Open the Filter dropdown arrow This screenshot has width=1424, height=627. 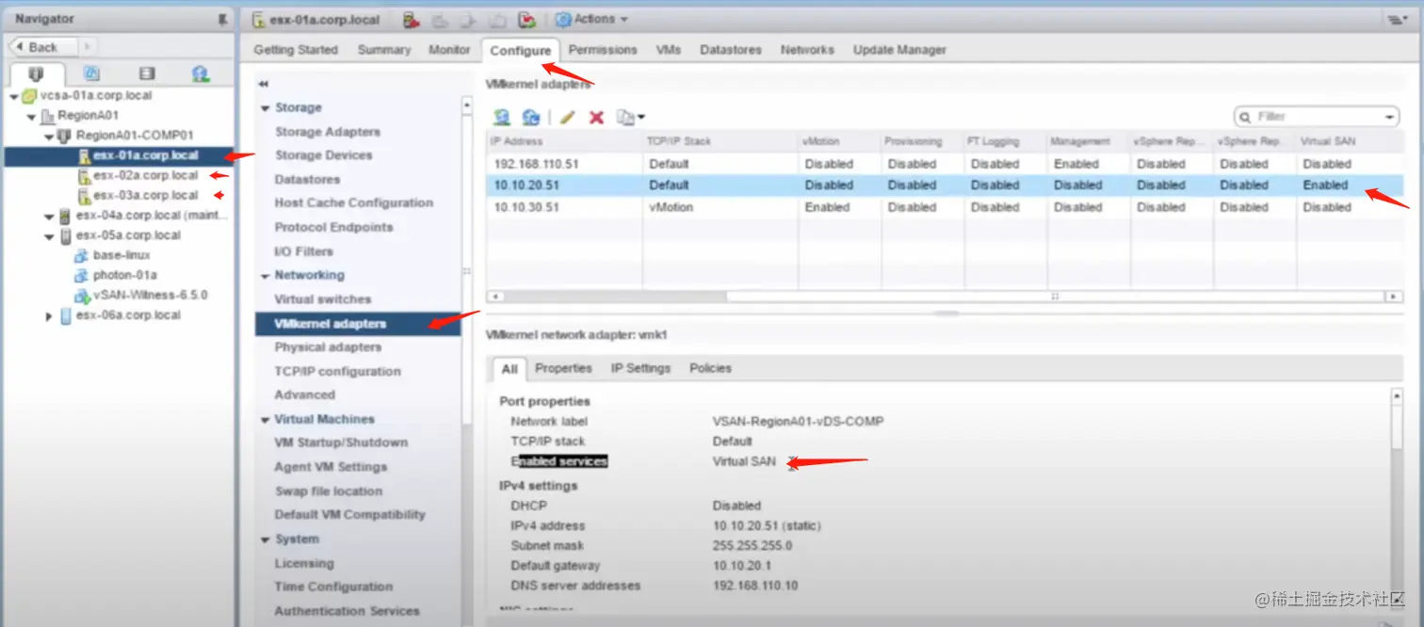[x=1390, y=117]
